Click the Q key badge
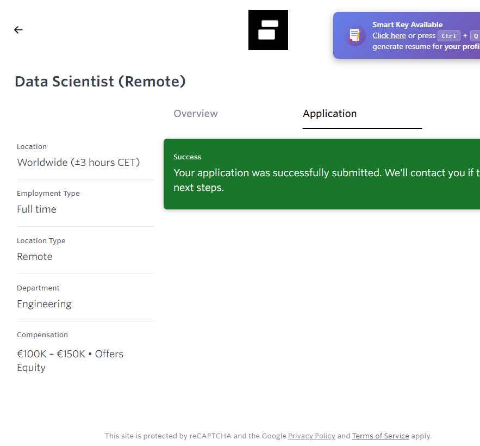This screenshot has height=446, width=480. click(475, 36)
